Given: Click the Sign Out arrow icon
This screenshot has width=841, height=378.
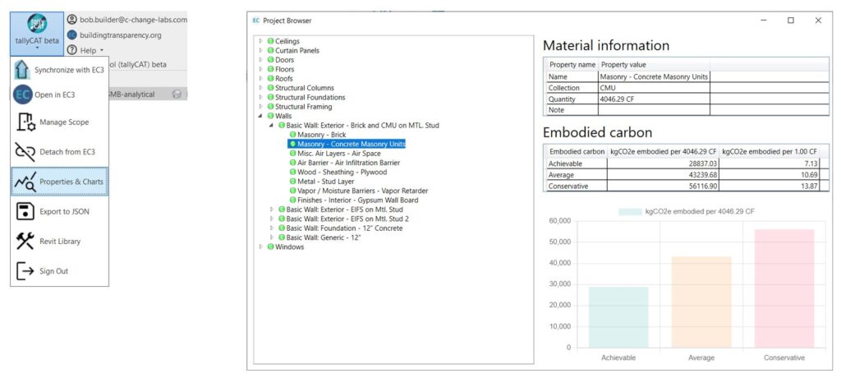Looking at the screenshot, I should tap(25, 271).
